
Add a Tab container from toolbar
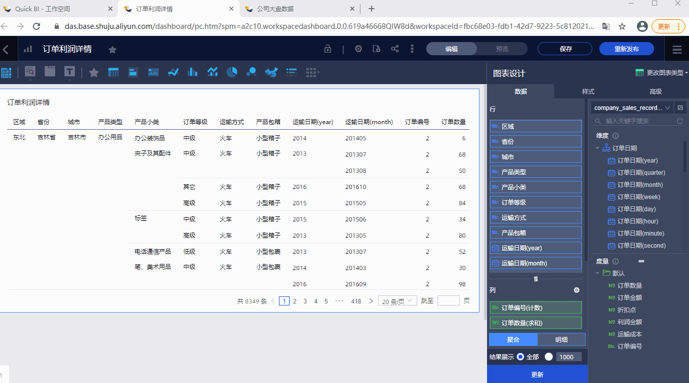pos(50,71)
